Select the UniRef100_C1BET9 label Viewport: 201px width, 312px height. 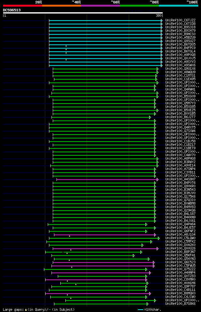click(180, 148)
